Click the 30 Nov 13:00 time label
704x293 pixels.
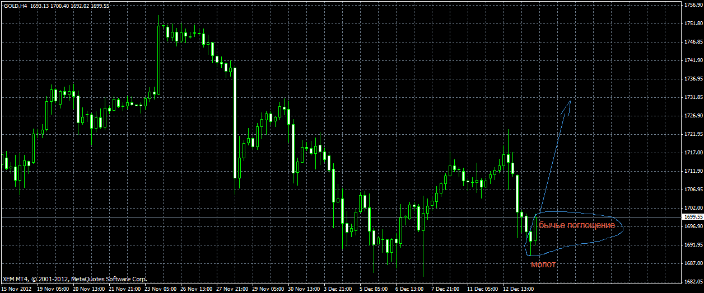click(x=304, y=289)
